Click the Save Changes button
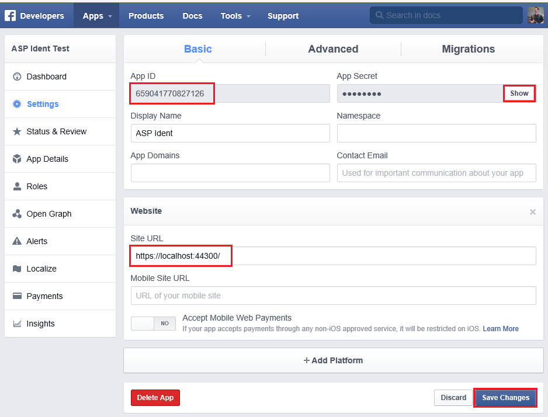Viewport: 548px width, 417px height. tap(505, 398)
